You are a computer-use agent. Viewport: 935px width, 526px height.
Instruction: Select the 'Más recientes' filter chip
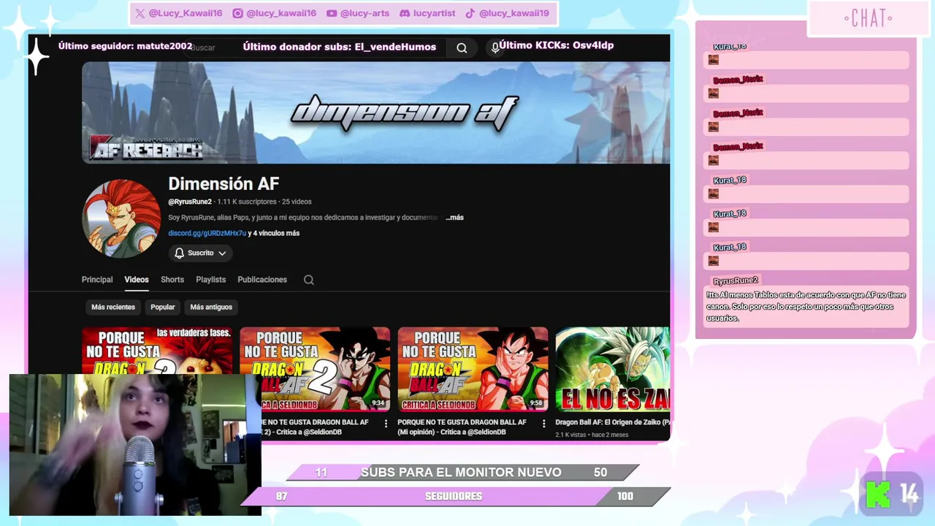tap(113, 307)
